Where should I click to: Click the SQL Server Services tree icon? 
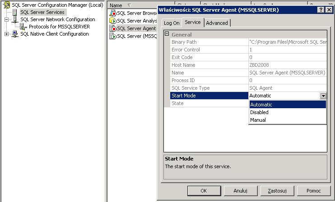pyautogui.click(x=14, y=12)
